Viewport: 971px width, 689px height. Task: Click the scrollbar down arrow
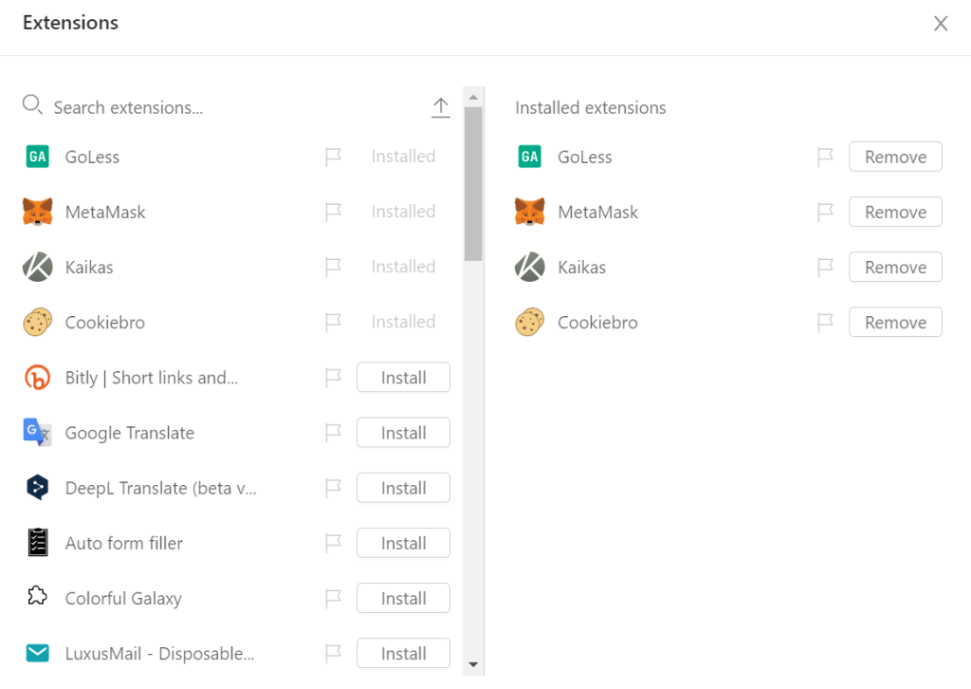point(473,665)
